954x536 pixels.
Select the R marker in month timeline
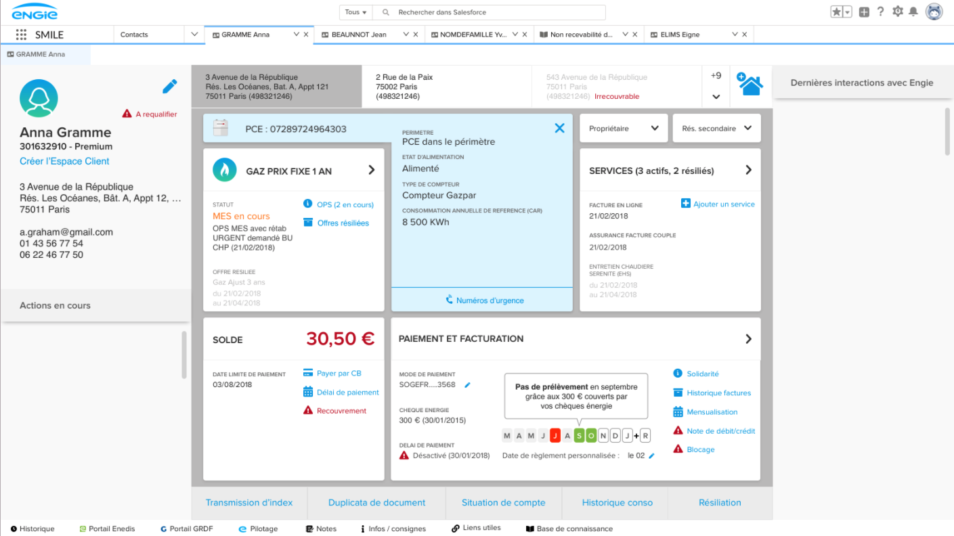[x=645, y=435]
